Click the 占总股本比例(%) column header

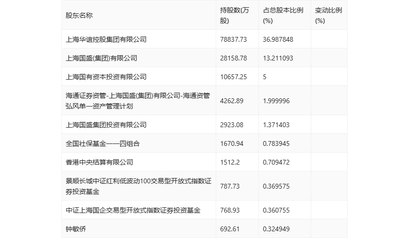[283, 15]
